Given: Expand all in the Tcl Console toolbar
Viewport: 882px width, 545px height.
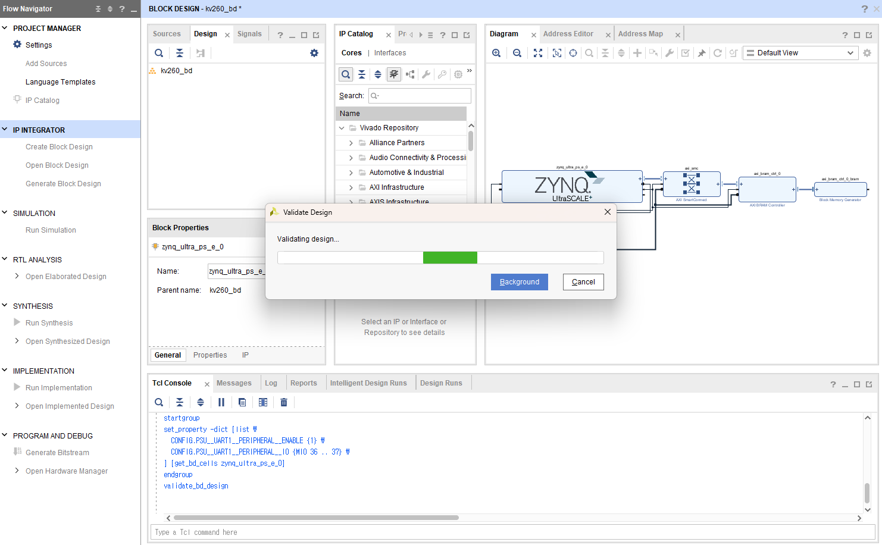Looking at the screenshot, I should pyautogui.click(x=201, y=402).
